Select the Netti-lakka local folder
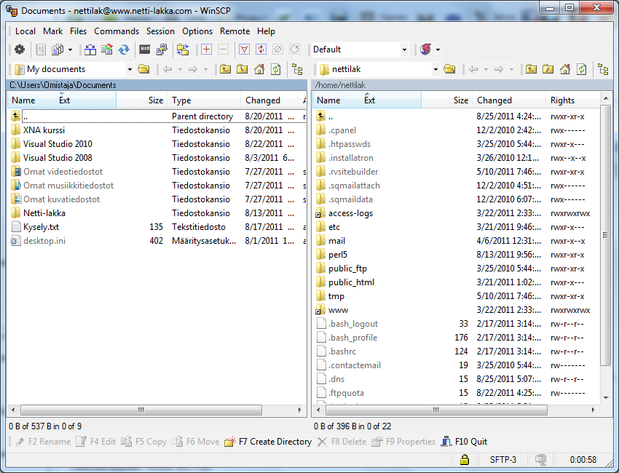This screenshot has width=619, height=473. click(44, 213)
